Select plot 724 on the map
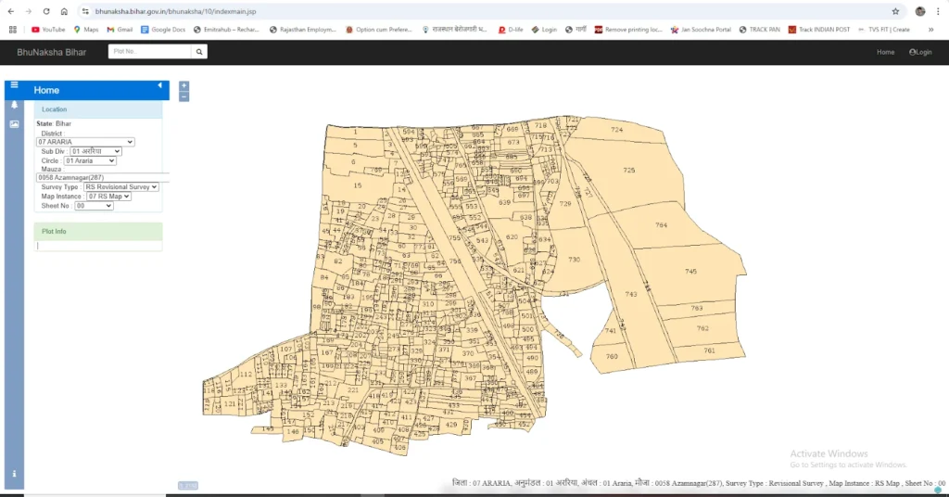Viewport: 949px width, 497px height. coord(616,130)
